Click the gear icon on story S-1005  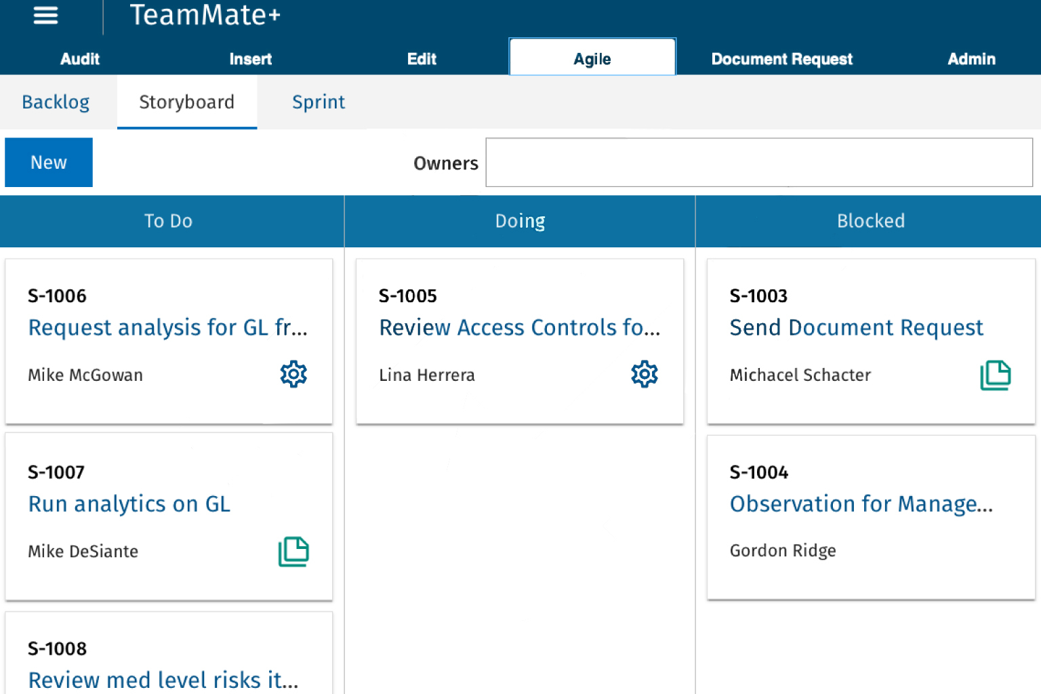[x=644, y=374]
